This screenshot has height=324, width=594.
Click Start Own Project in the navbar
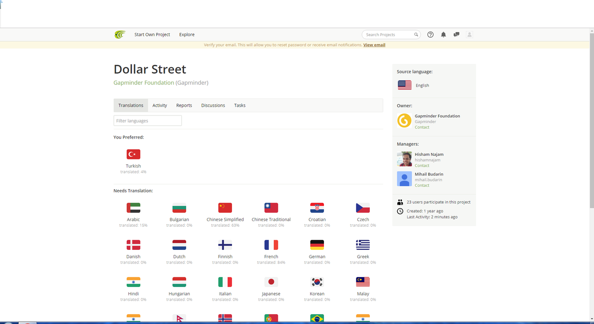point(152,35)
